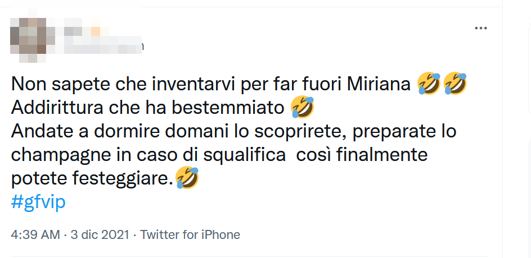Click the words potete festeggiare
Image resolution: width=531 pixels, height=258 pixels.
pos(91,178)
